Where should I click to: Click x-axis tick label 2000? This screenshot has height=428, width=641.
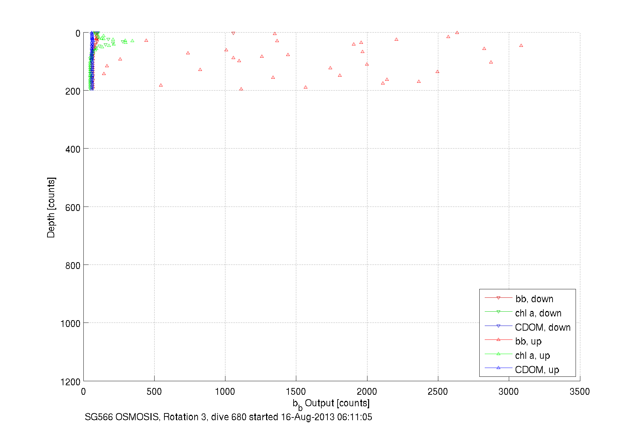click(x=367, y=392)
